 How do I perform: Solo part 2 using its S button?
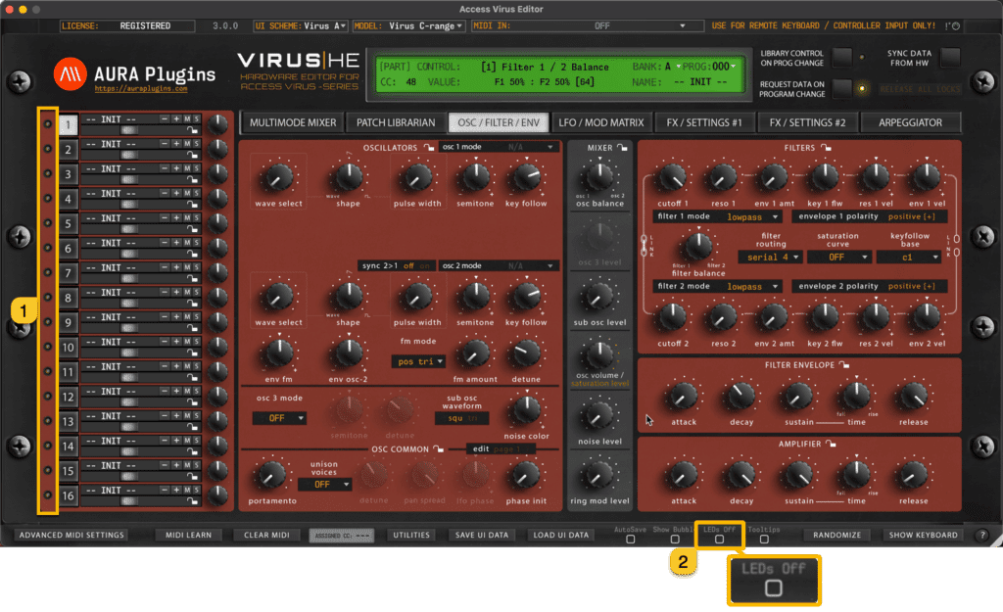196,144
